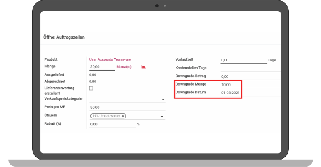Viewport: 321px width, 167px height.
Task: Click the red forecast chart icon beside Monat(e)
Action: [143, 66]
